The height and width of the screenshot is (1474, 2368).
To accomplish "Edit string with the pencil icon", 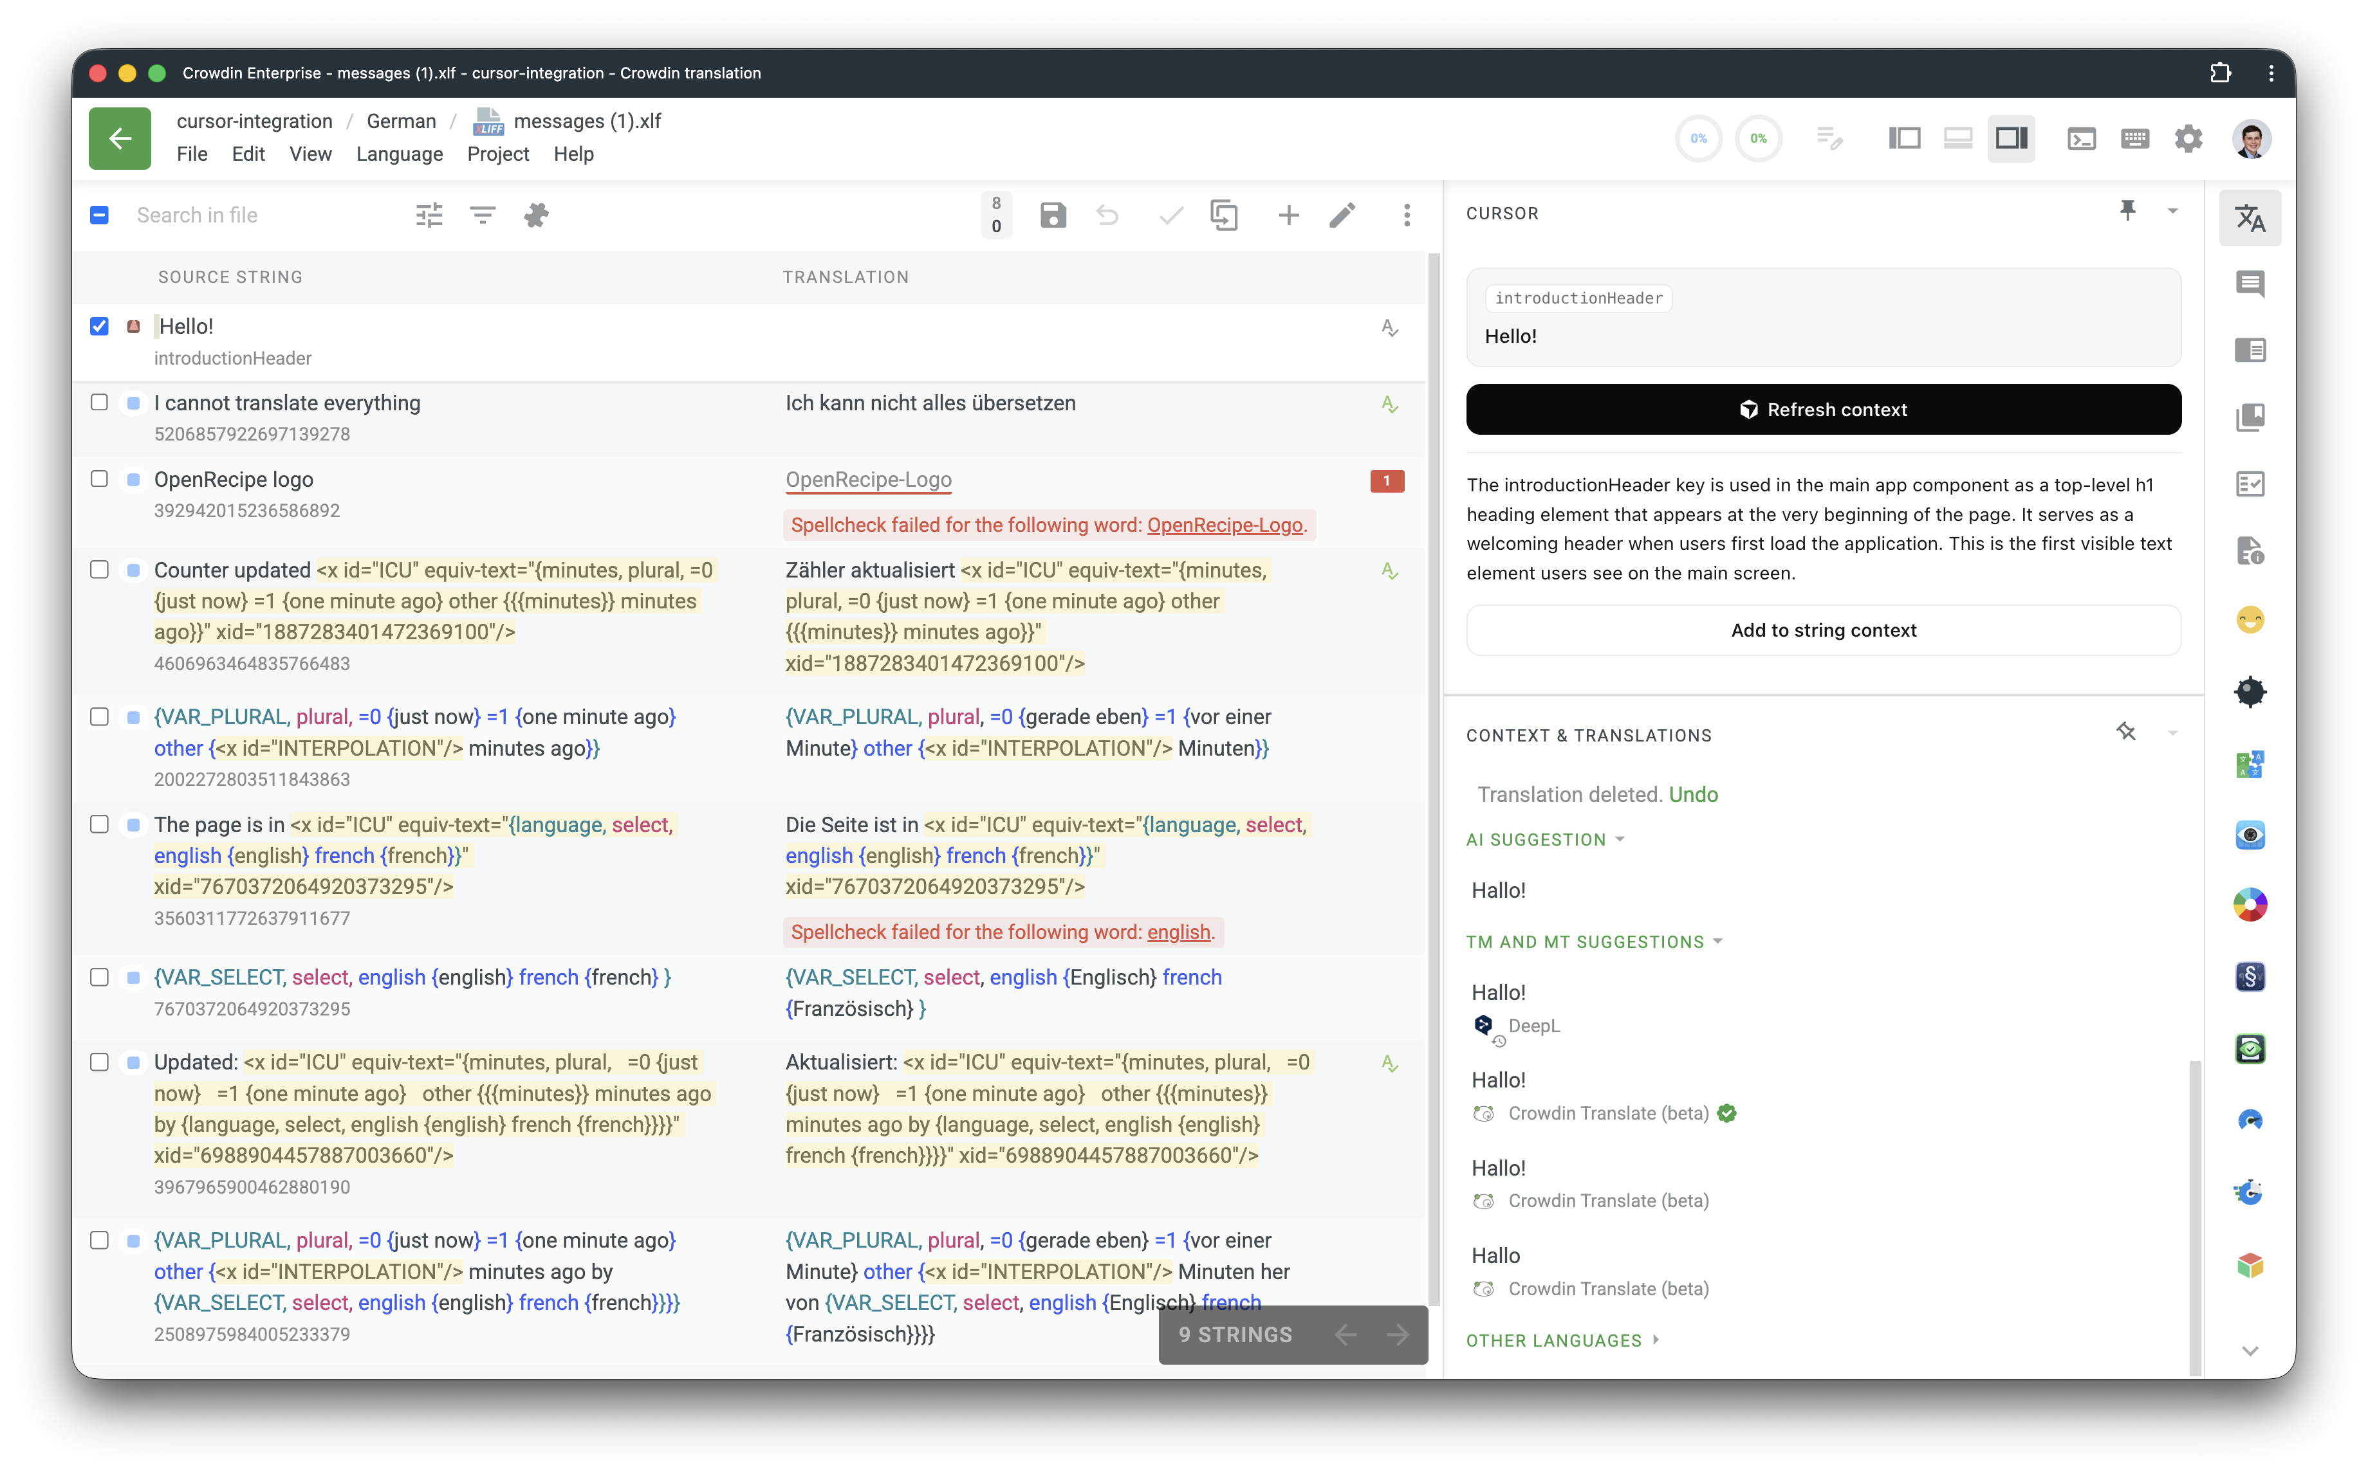I will [1342, 214].
